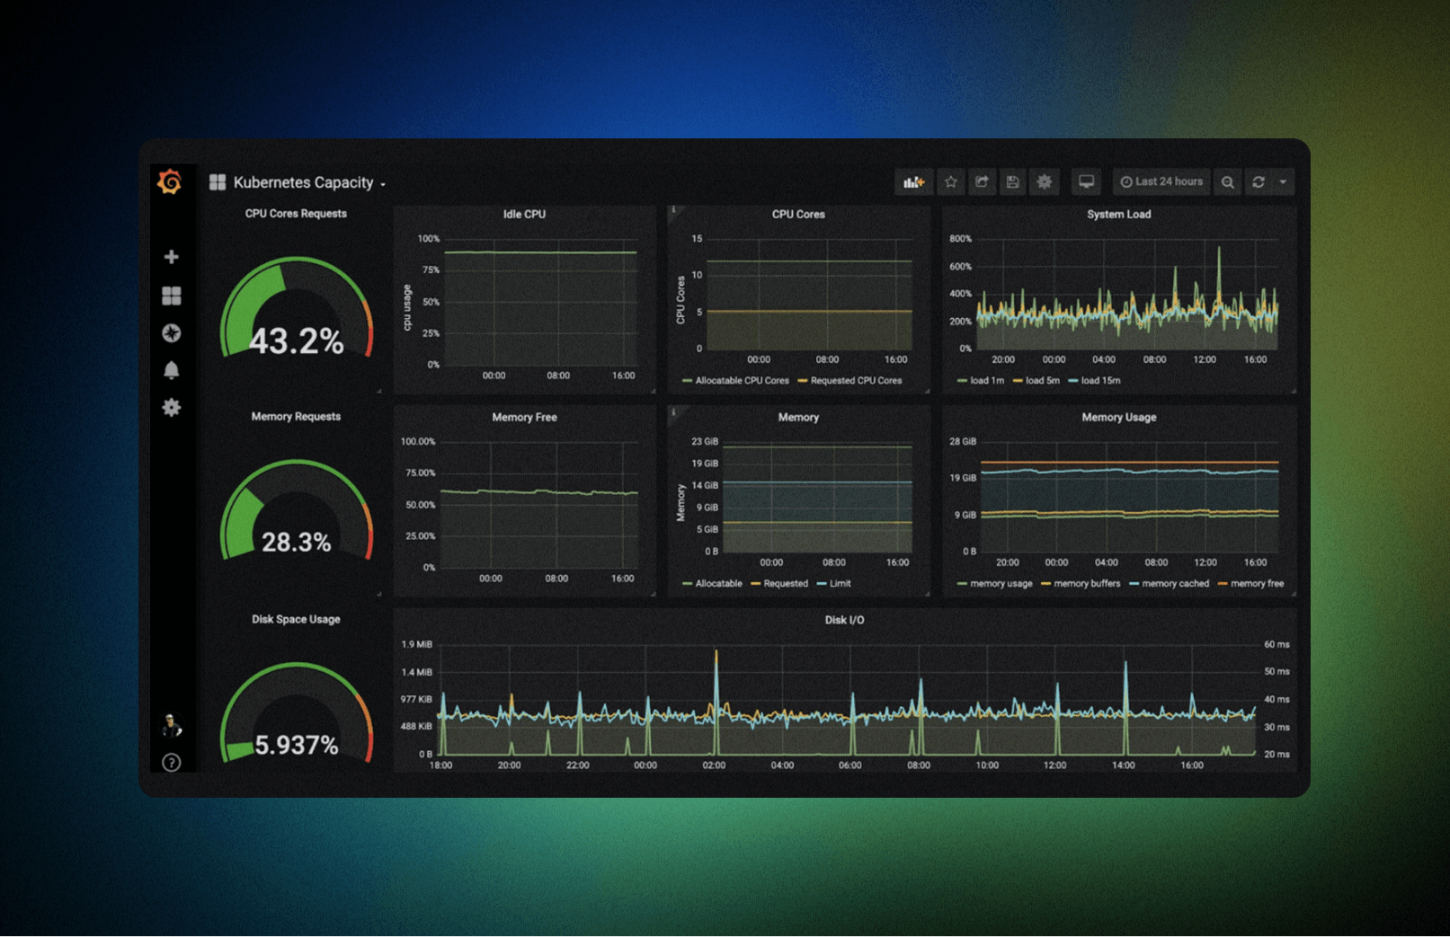The height and width of the screenshot is (937, 1450).
Task: Click the zoom out time range icon
Action: coord(1228,182)
